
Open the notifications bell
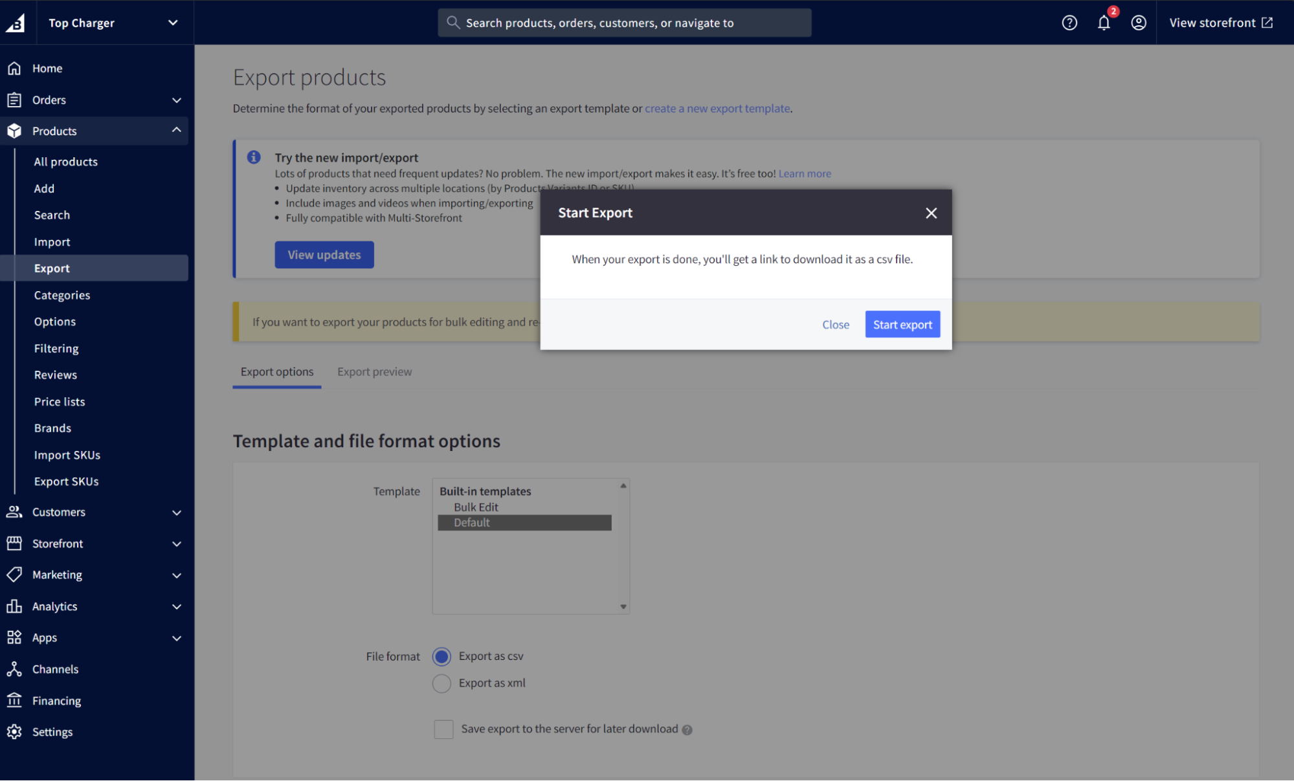point(1104,23)
